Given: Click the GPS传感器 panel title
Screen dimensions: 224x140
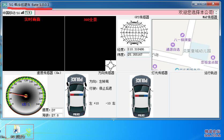Looking at the screenshot, I should pos(142,17).
